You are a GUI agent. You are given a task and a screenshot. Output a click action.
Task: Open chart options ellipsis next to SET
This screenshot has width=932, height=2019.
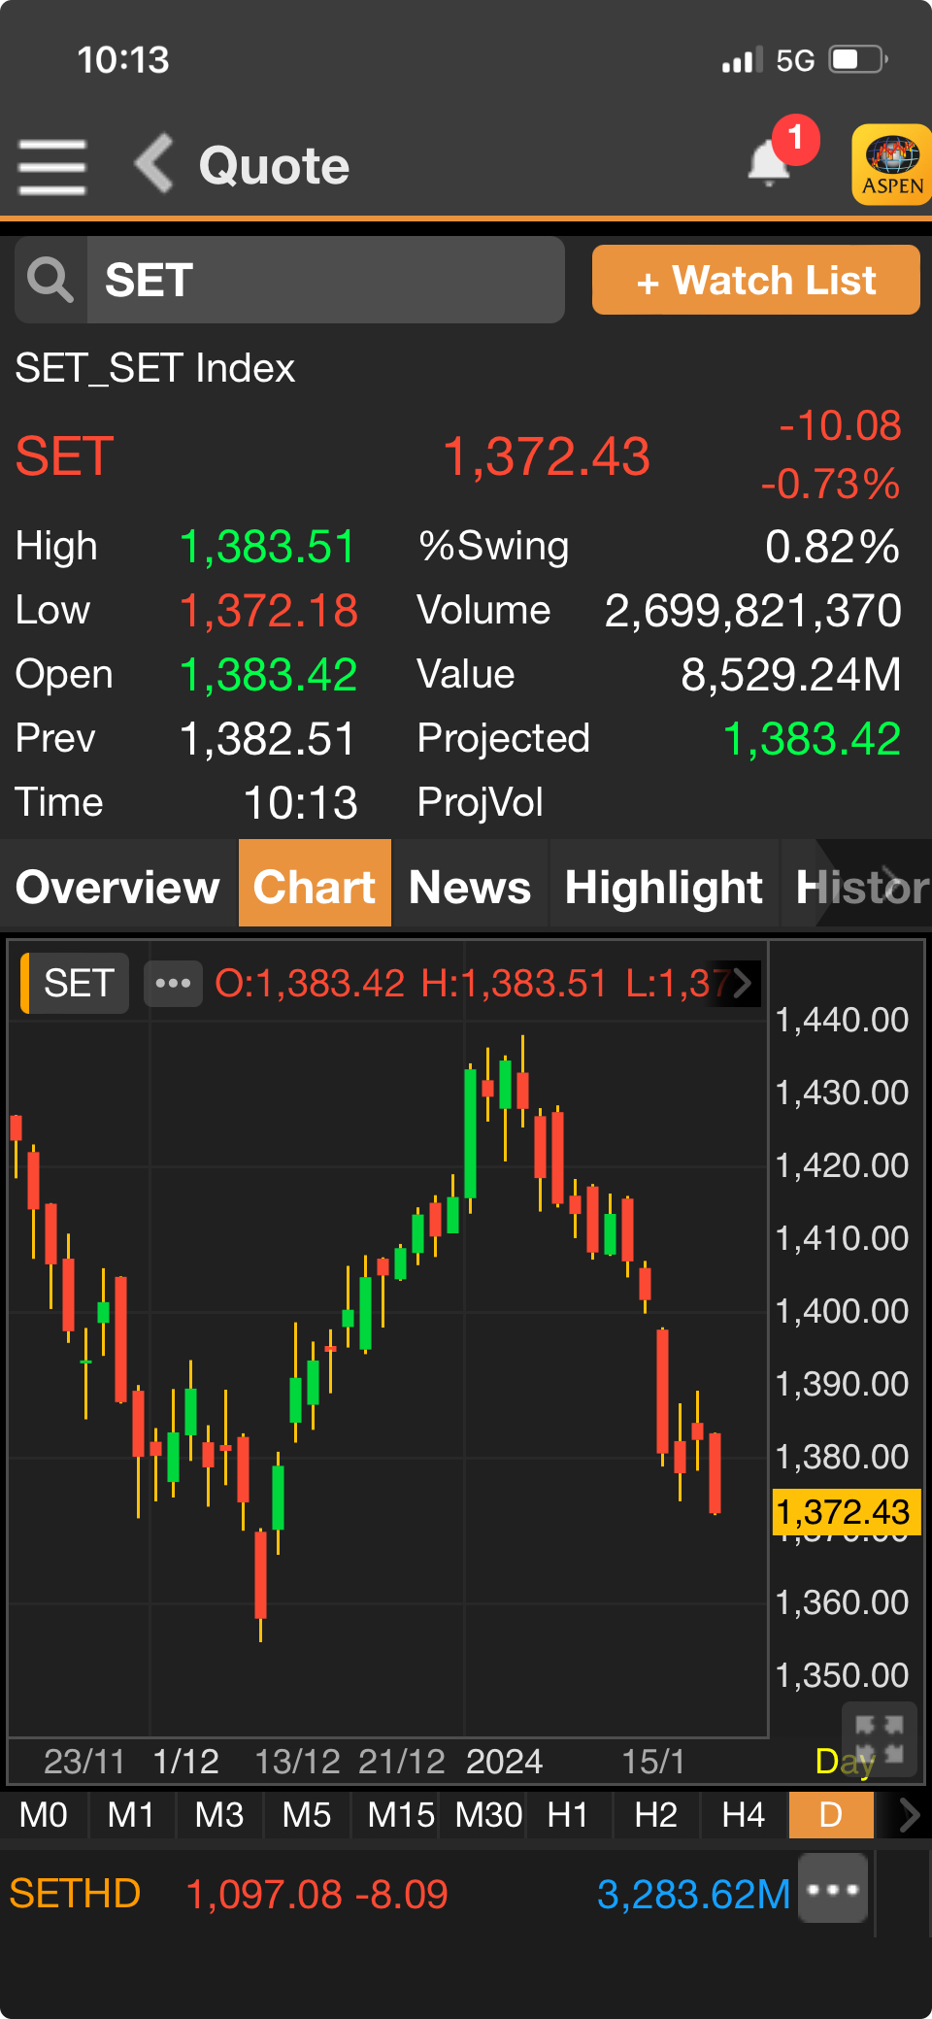point(173,984)
